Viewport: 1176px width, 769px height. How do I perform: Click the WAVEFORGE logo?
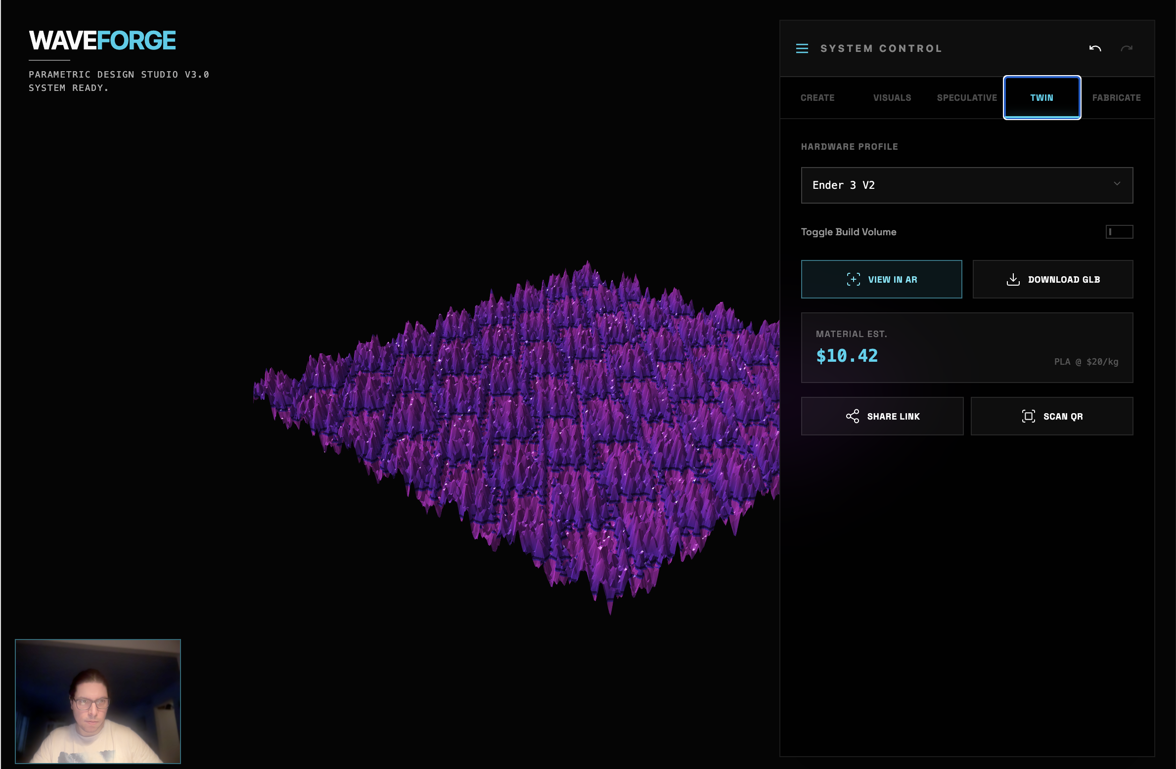pos(102,41)
